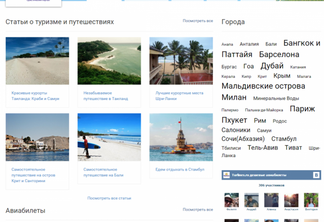This screenshot has width=324, height=222.
Task: Click the Turlines.ru group logo icon
Action: coord(226,175)
